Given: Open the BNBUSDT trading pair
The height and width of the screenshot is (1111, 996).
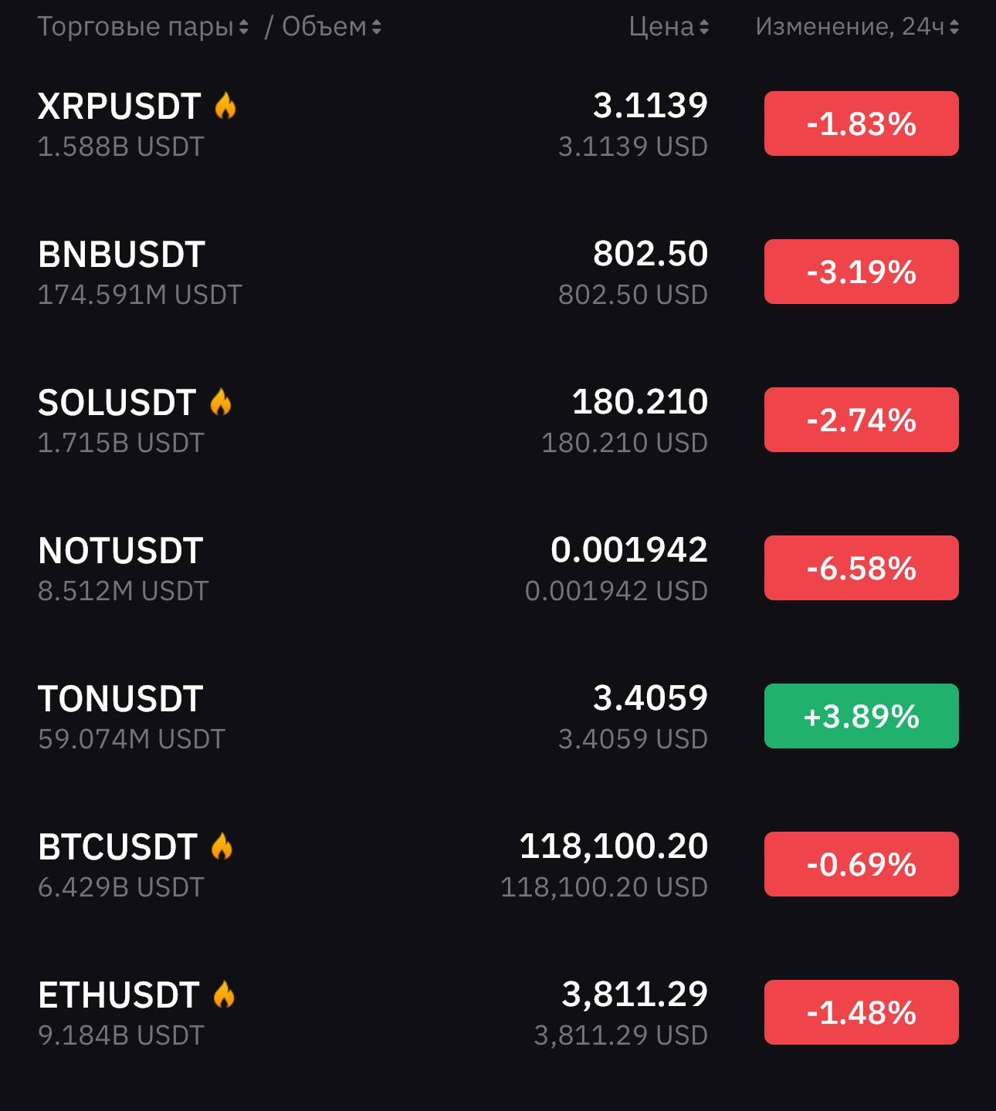Looking at the screenshot, I should (x=498, y=272).
